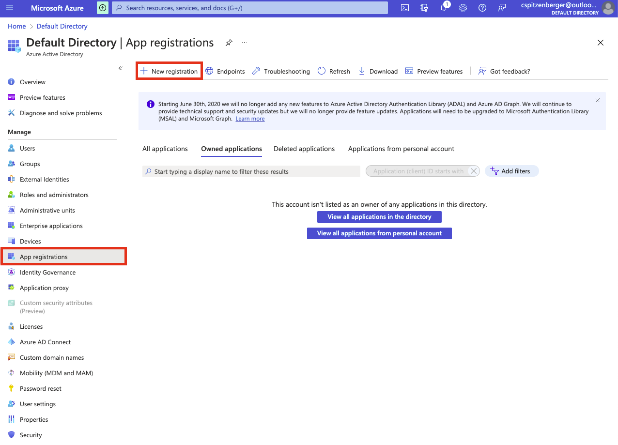Open Cloud Shell from the top bar

[404, 8]
